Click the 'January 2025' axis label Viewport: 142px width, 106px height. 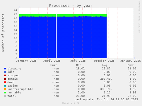(x=26, y=61)
